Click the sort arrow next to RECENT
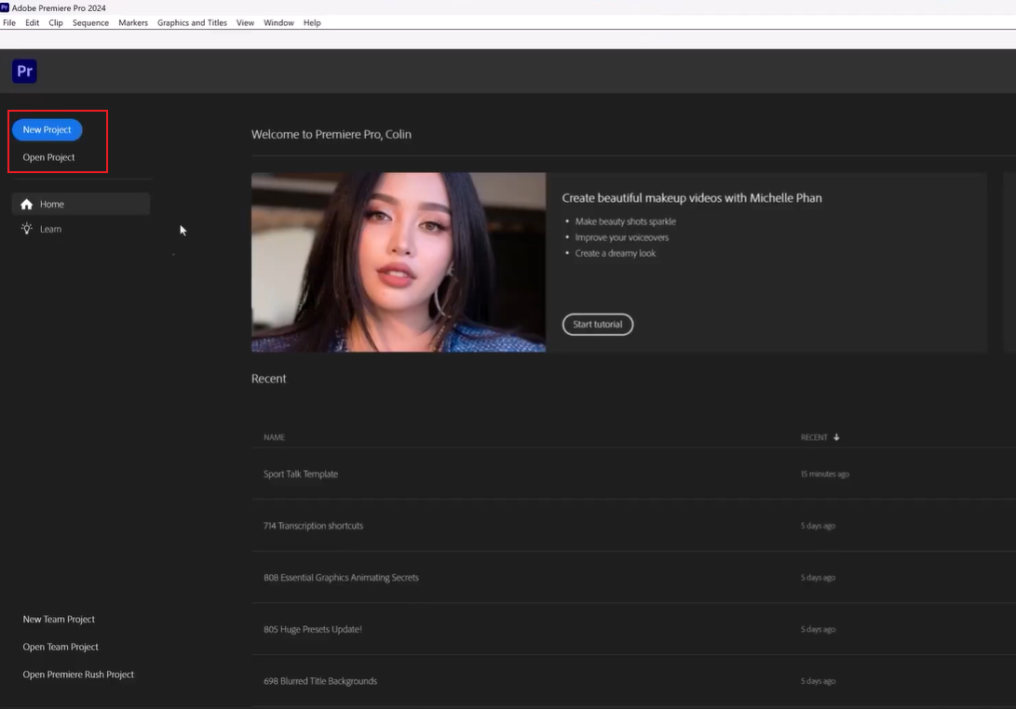This screenshot has width=1016, height=709. [x=835, y=436]
